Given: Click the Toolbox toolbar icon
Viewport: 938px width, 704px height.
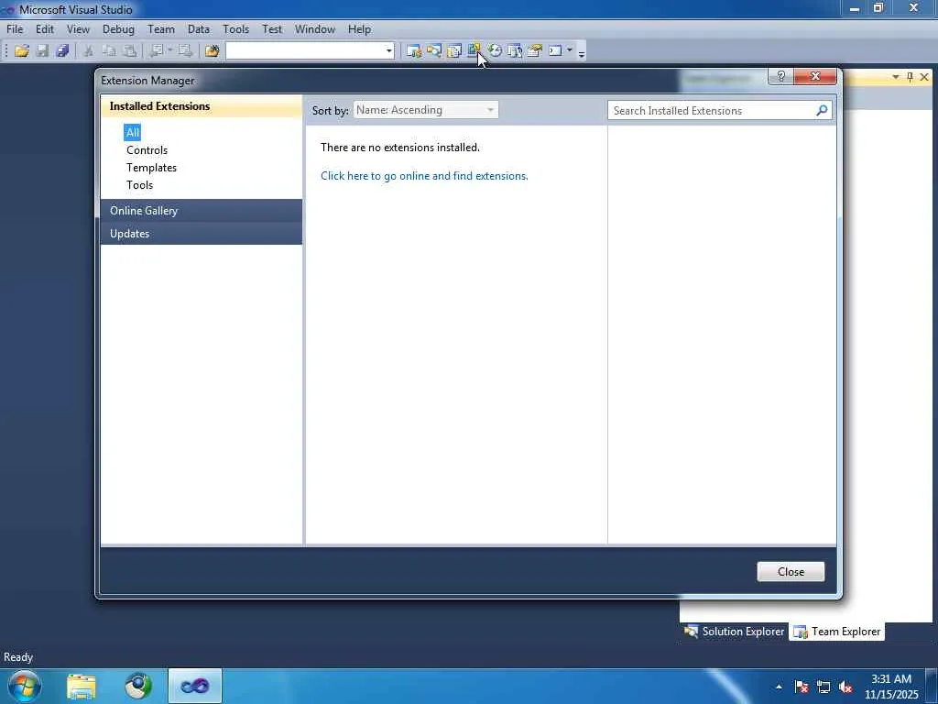Looking at the screenshot, I should [x=535, y=51].
